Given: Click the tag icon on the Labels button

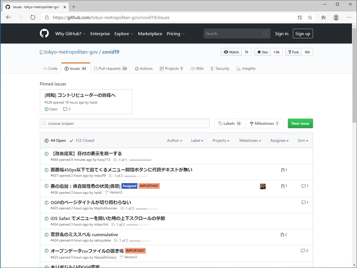Looking at the screenshot, I should [220, 123].
